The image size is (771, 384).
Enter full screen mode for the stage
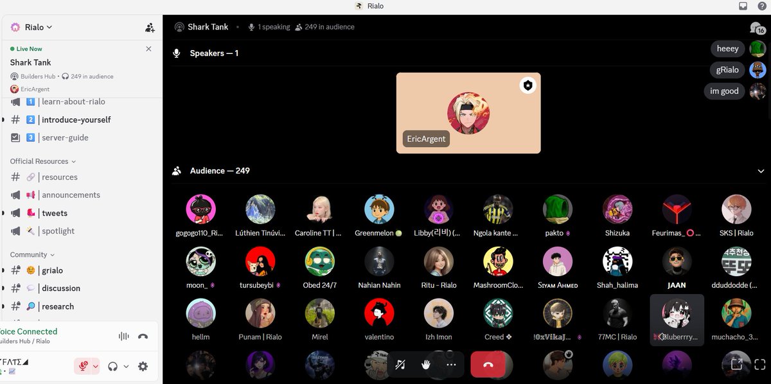(x=759, y=365)
